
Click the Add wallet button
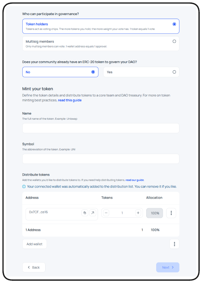coord(34,244)
